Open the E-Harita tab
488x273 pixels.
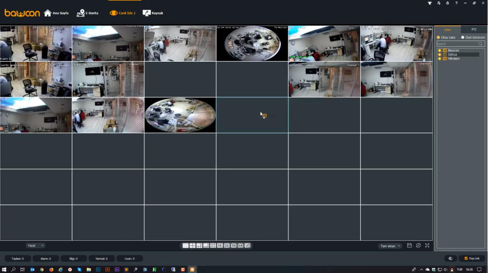[87, 13]
